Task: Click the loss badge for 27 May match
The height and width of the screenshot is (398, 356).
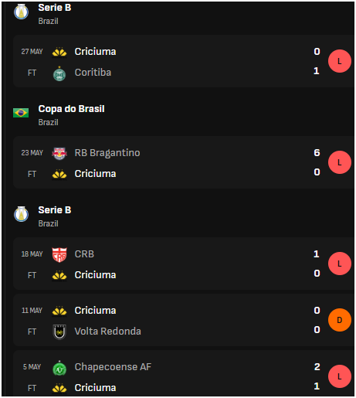Action: click(340, 61)
